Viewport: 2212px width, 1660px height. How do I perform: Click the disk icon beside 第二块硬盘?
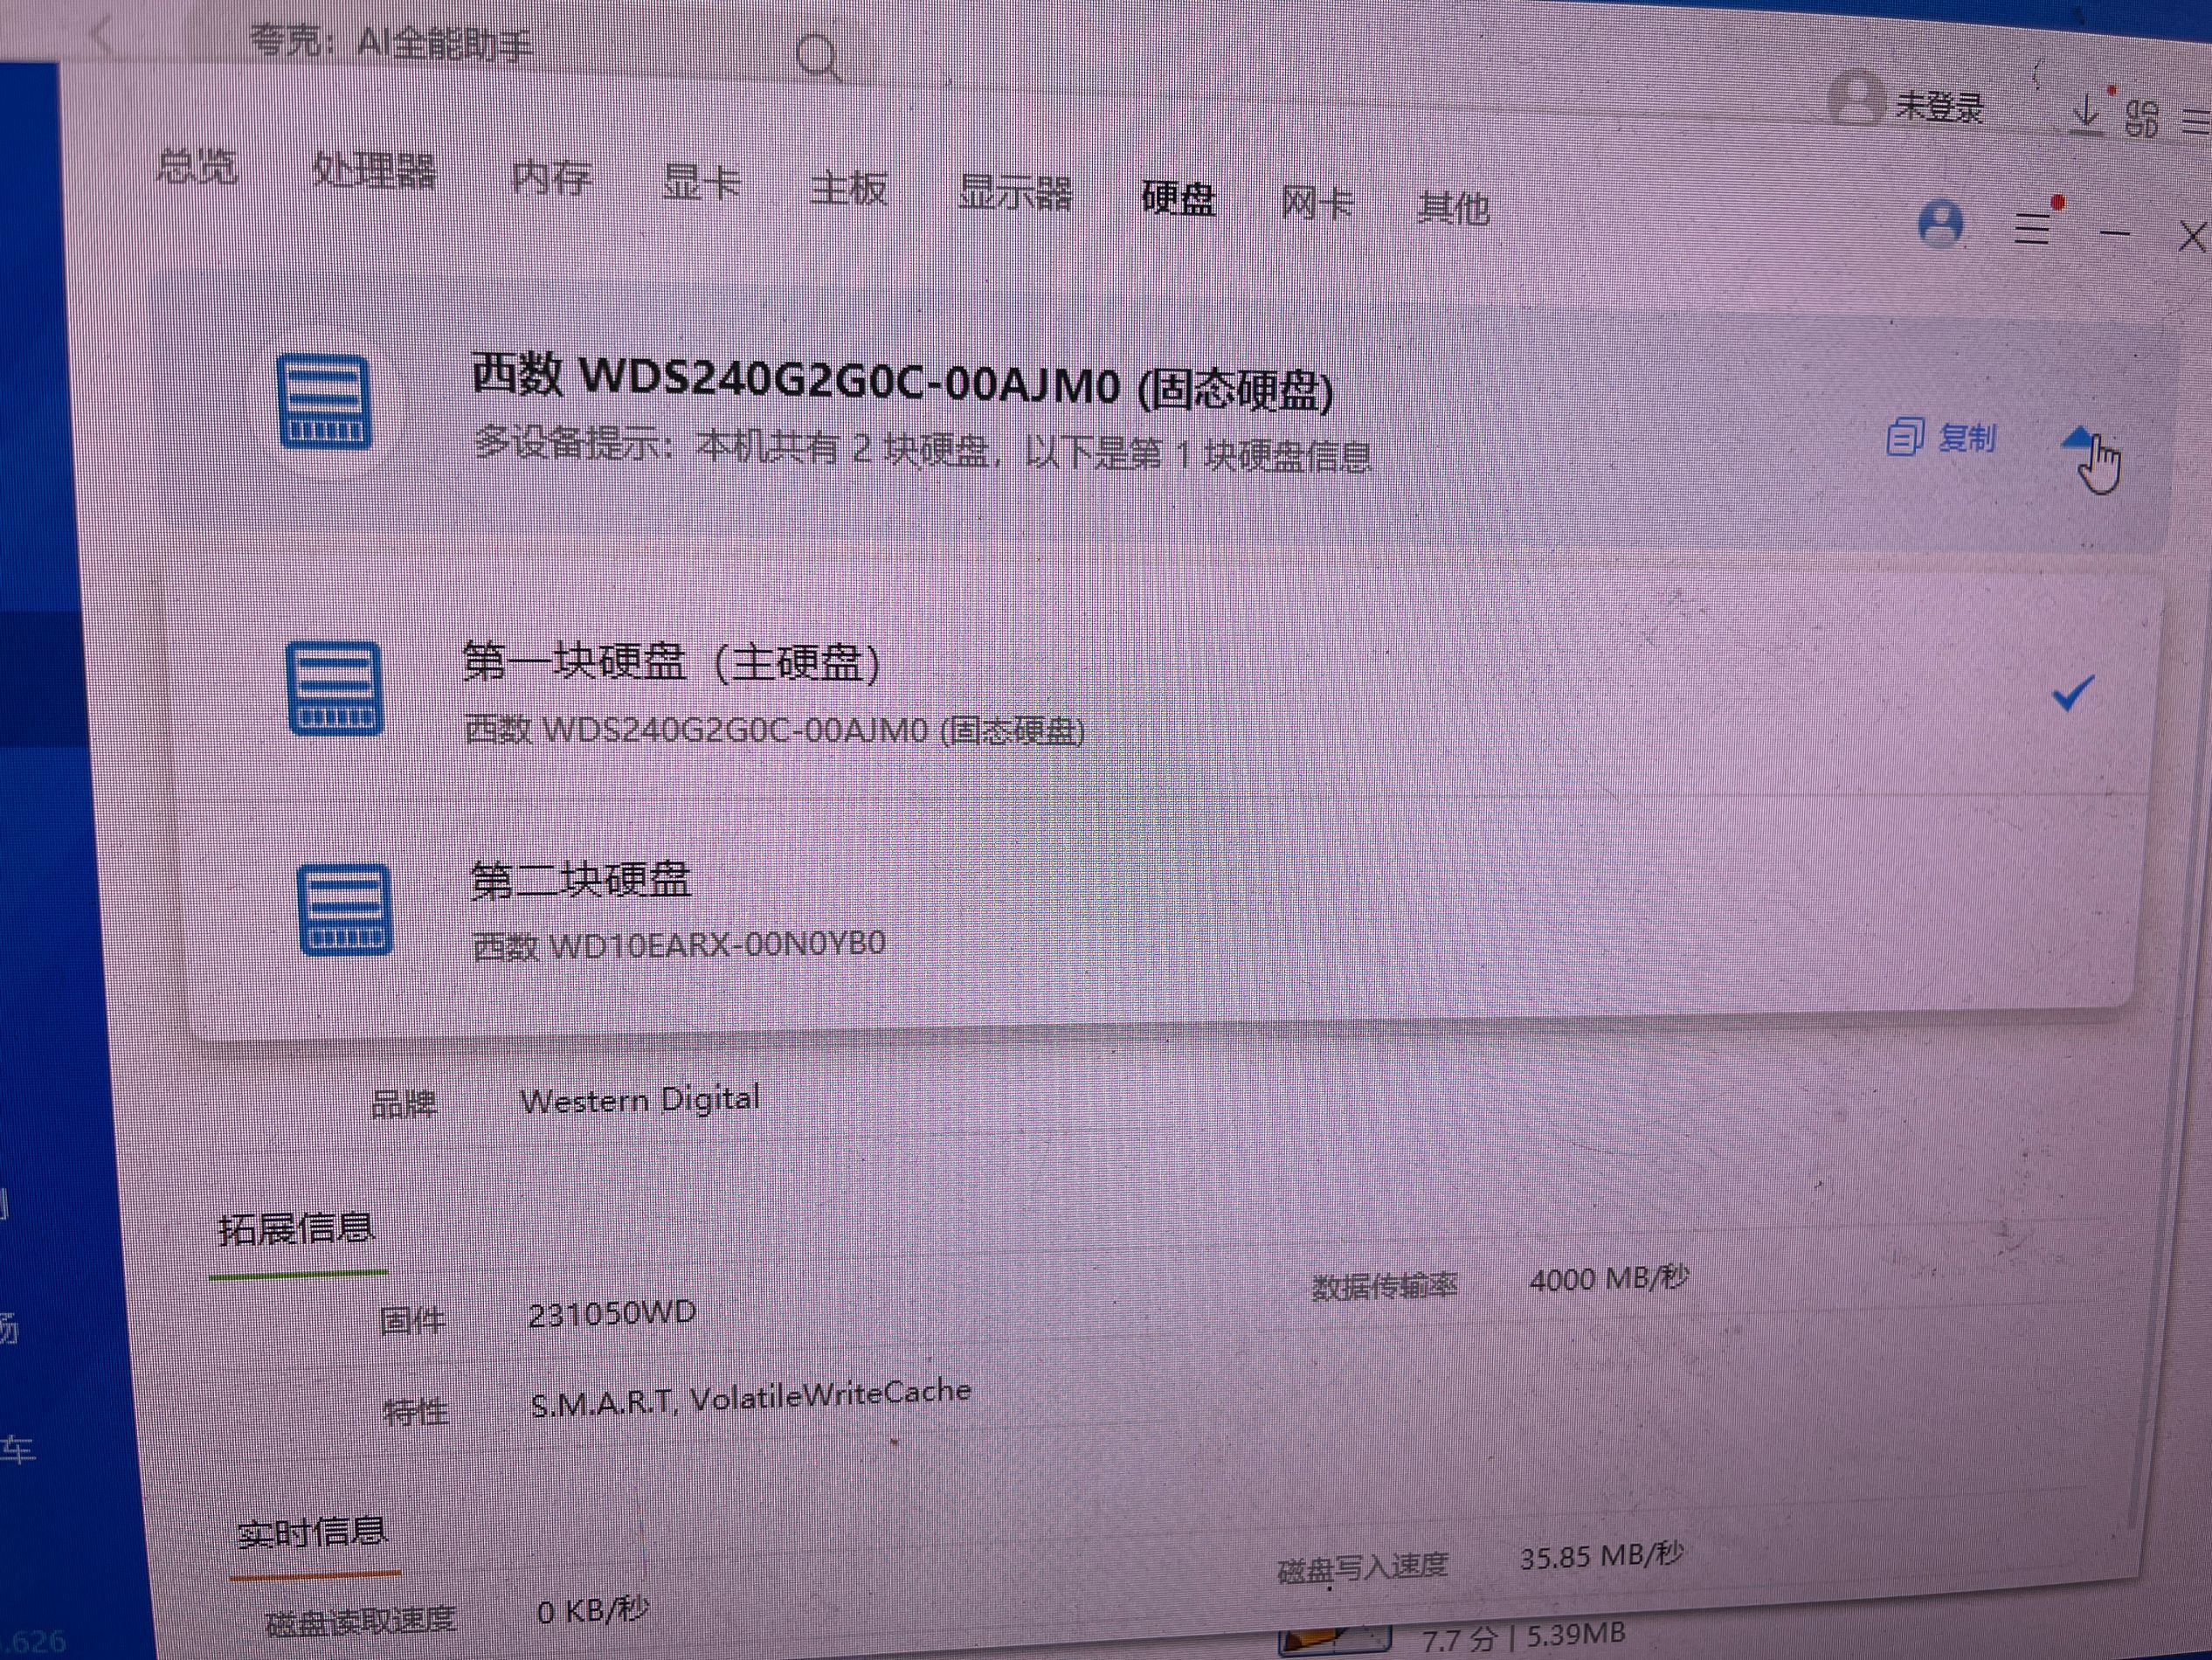click(345, 909)
